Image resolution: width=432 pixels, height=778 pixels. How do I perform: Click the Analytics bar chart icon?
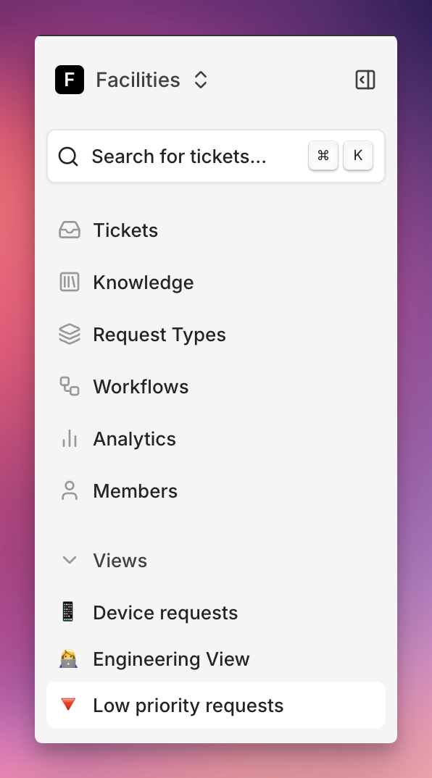tap(70, 438)
